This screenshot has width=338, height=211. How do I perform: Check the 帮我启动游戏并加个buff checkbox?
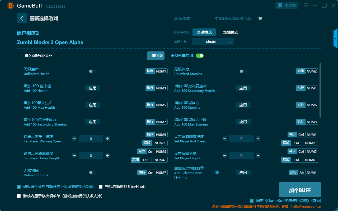click(x=101, y=187)
